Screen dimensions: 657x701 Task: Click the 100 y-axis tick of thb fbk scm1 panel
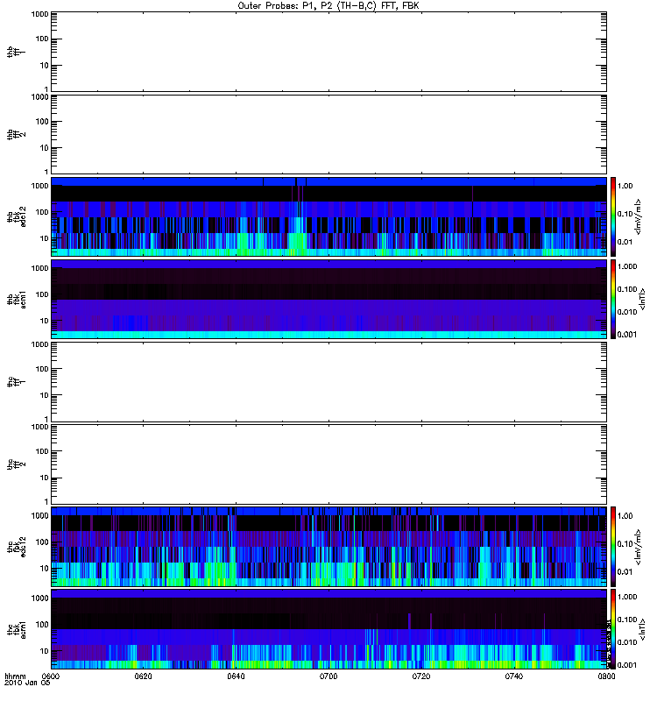[42, 294]
